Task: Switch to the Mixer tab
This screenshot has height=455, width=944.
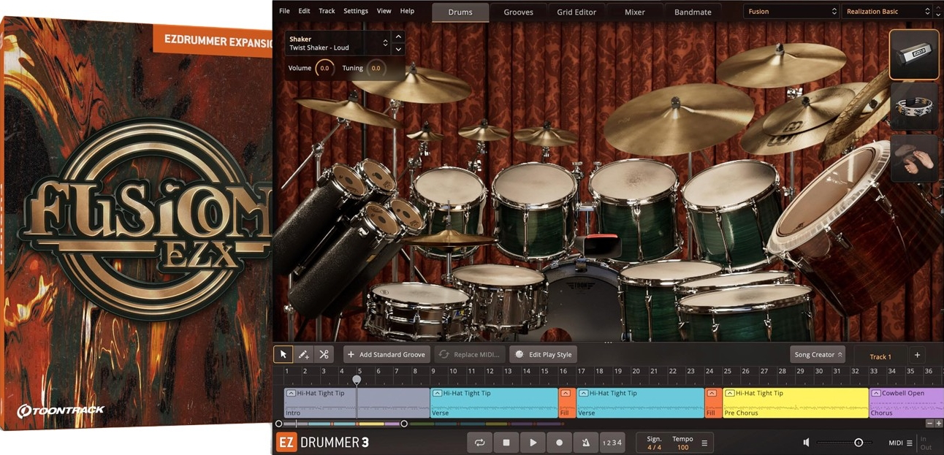Action: pos(634,12)
